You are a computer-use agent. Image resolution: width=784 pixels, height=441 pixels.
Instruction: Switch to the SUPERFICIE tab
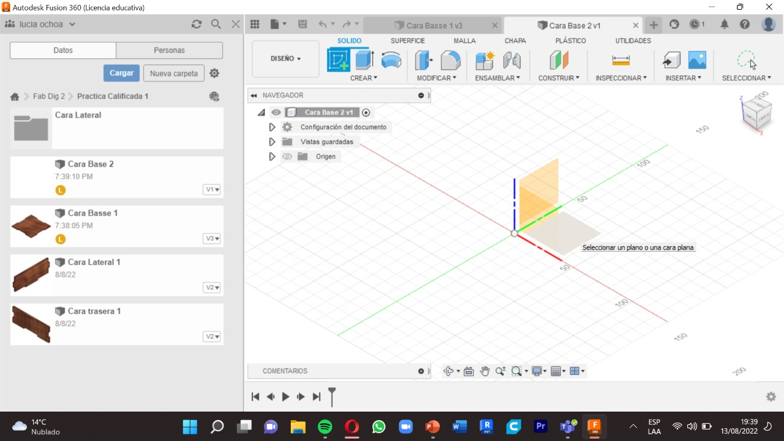point(408,40)
